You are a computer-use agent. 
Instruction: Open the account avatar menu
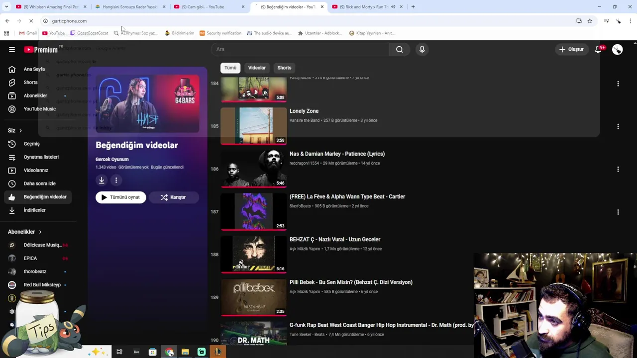[x=617, y=49]
